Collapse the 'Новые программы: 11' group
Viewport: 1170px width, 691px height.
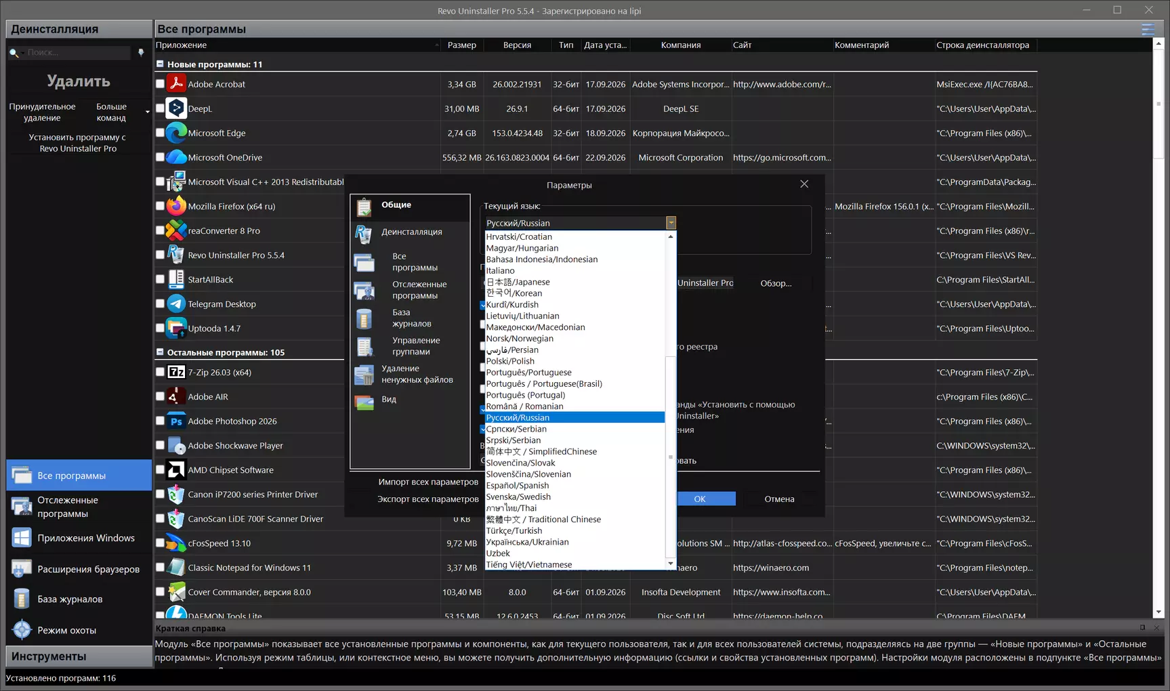tap(160, 64)
